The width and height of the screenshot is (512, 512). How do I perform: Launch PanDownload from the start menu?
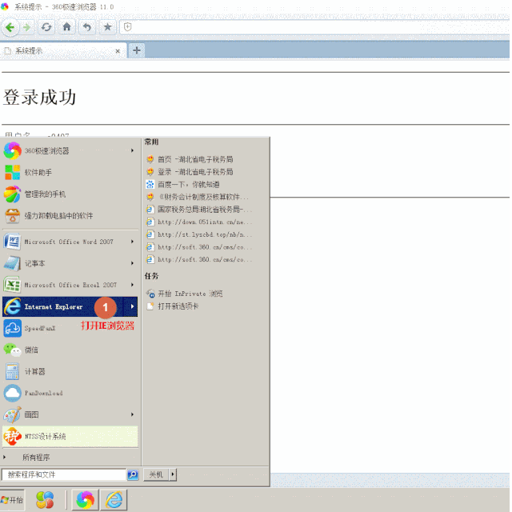click(x=69, y=393)
